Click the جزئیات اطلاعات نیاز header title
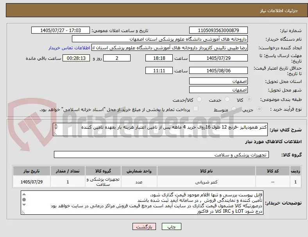The image size is (308, 237). 279,11
